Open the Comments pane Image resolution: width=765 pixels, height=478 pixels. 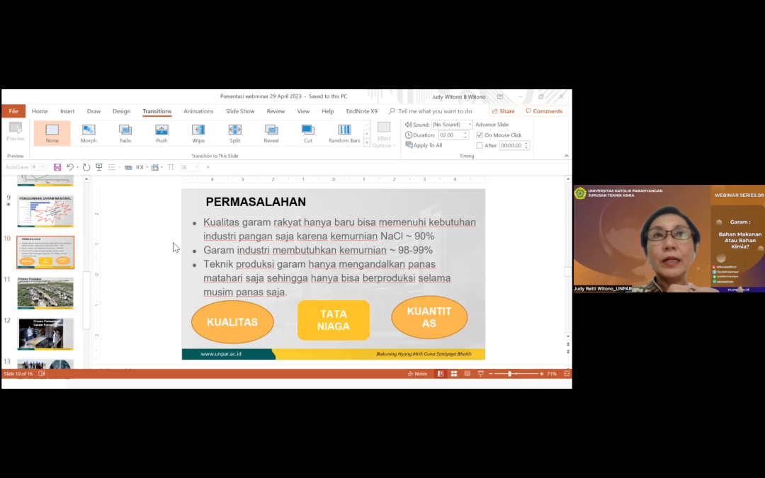(x=544, y=110)
